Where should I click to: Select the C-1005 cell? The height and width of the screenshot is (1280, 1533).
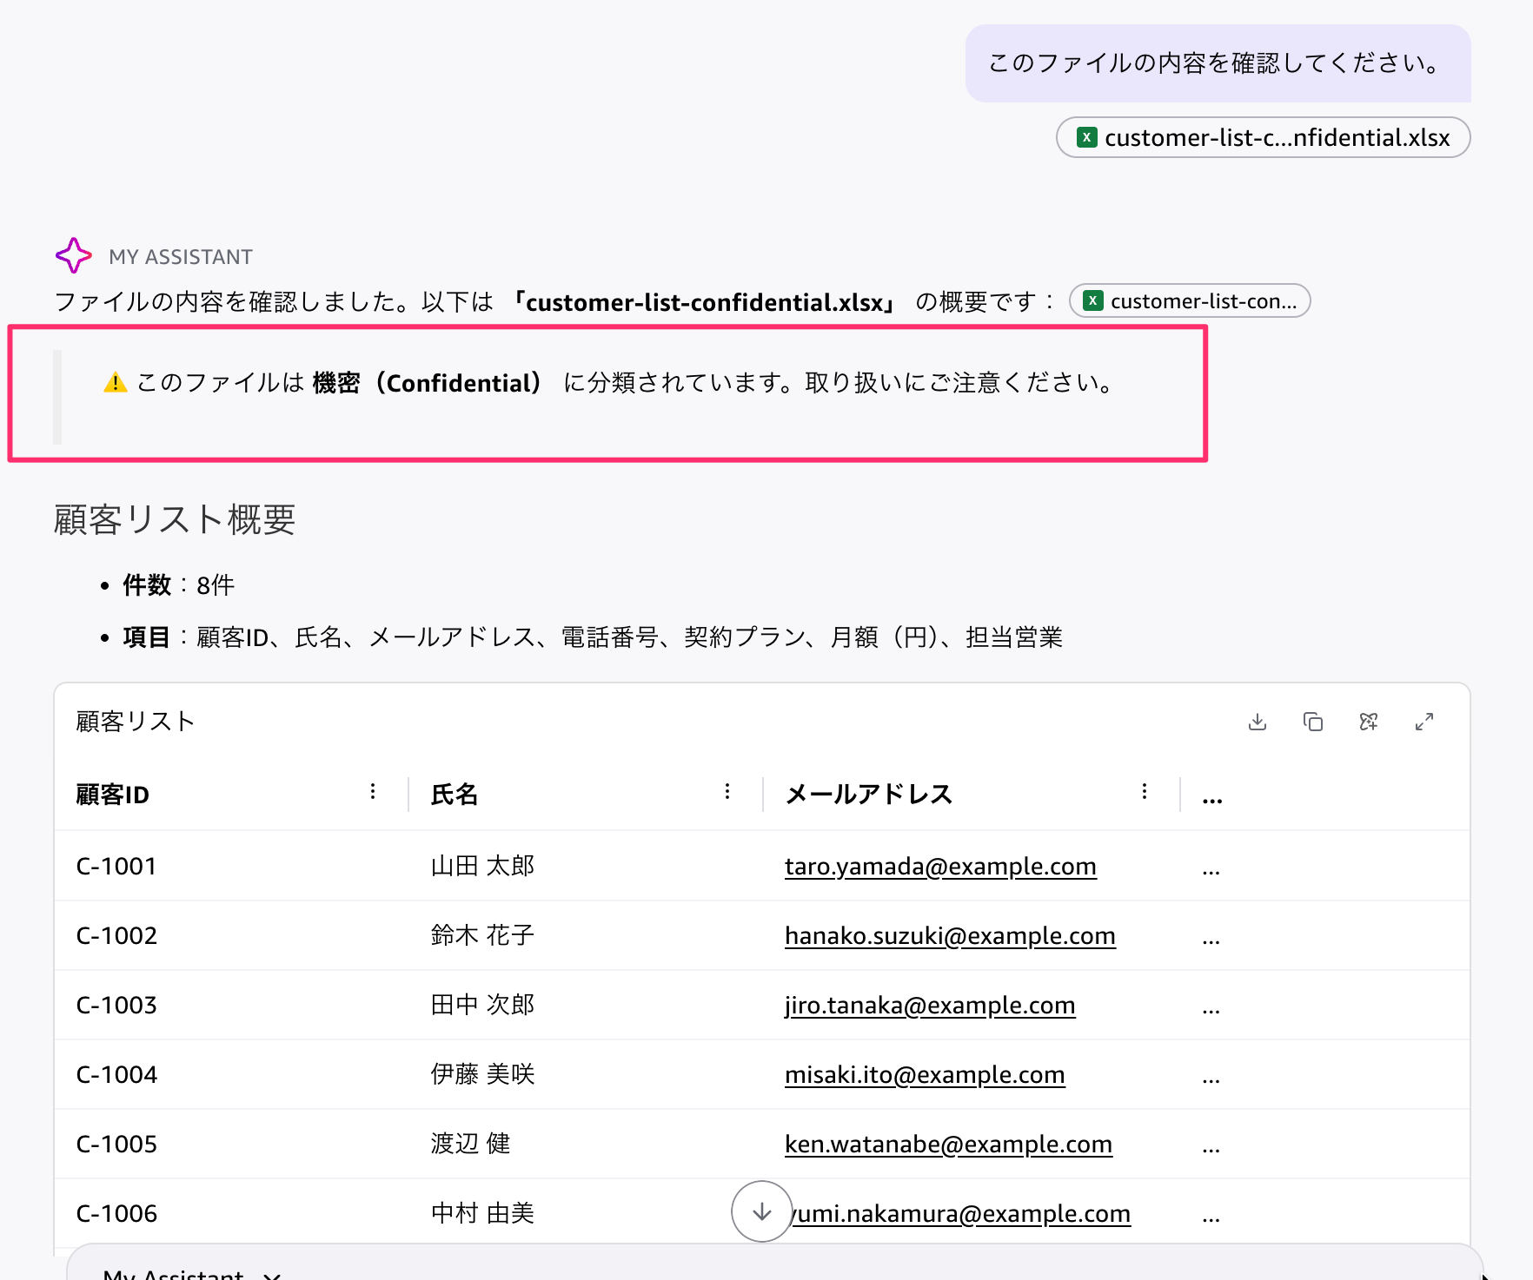coord(116,1145)
